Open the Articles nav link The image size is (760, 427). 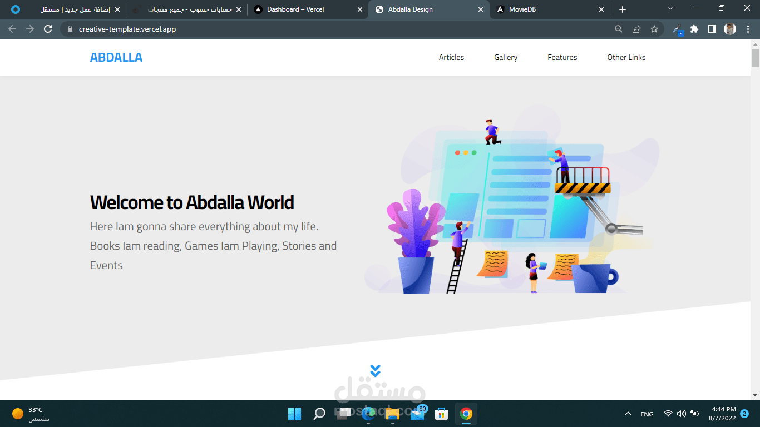click(x=451, y=57)
